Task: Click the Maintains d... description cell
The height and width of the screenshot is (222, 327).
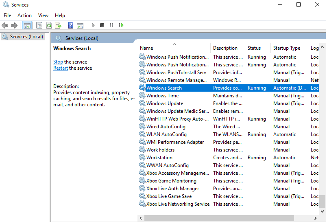Action: (227, 96)
